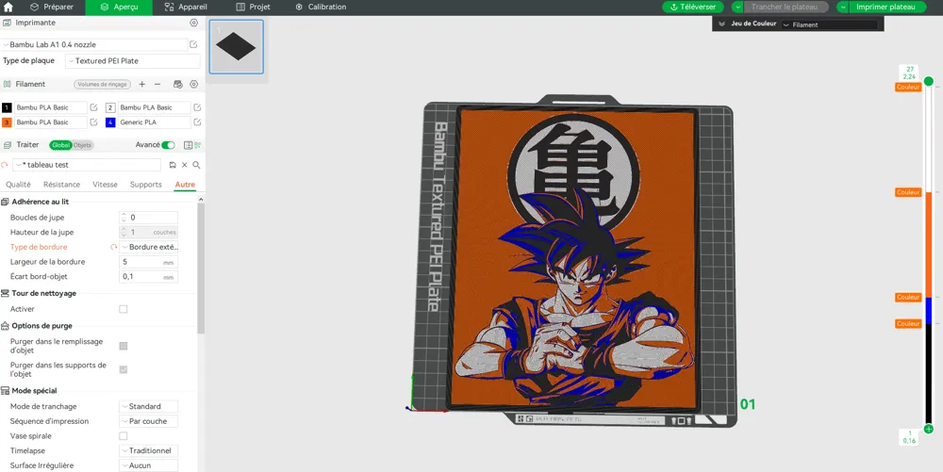Viewport: 943px width, 472px height.
Task: Open the Surface Irrégulière dropdown
Action: (149, 465)
